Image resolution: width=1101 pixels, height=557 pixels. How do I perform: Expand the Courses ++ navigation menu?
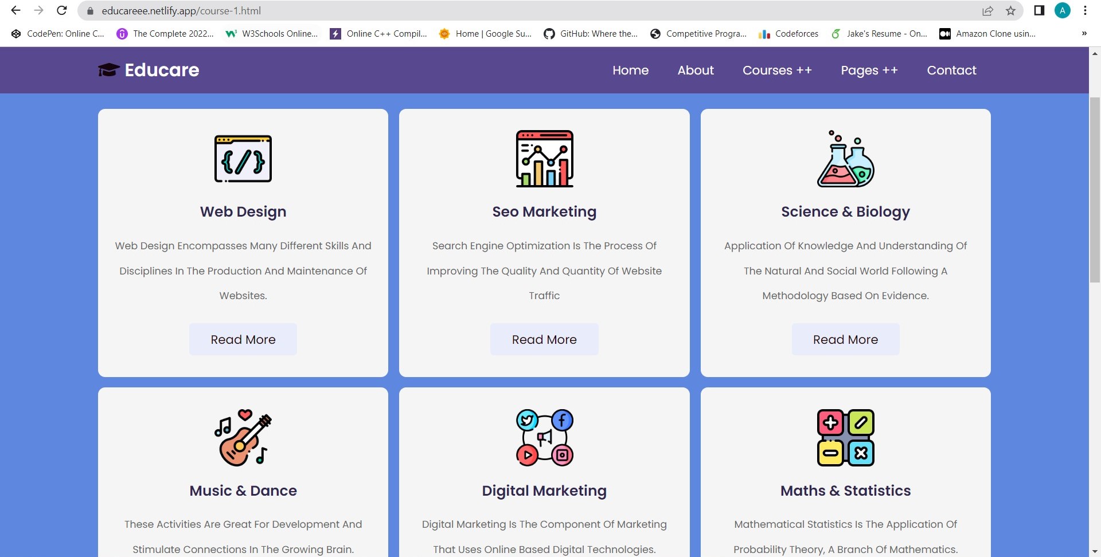coord(777,70)
